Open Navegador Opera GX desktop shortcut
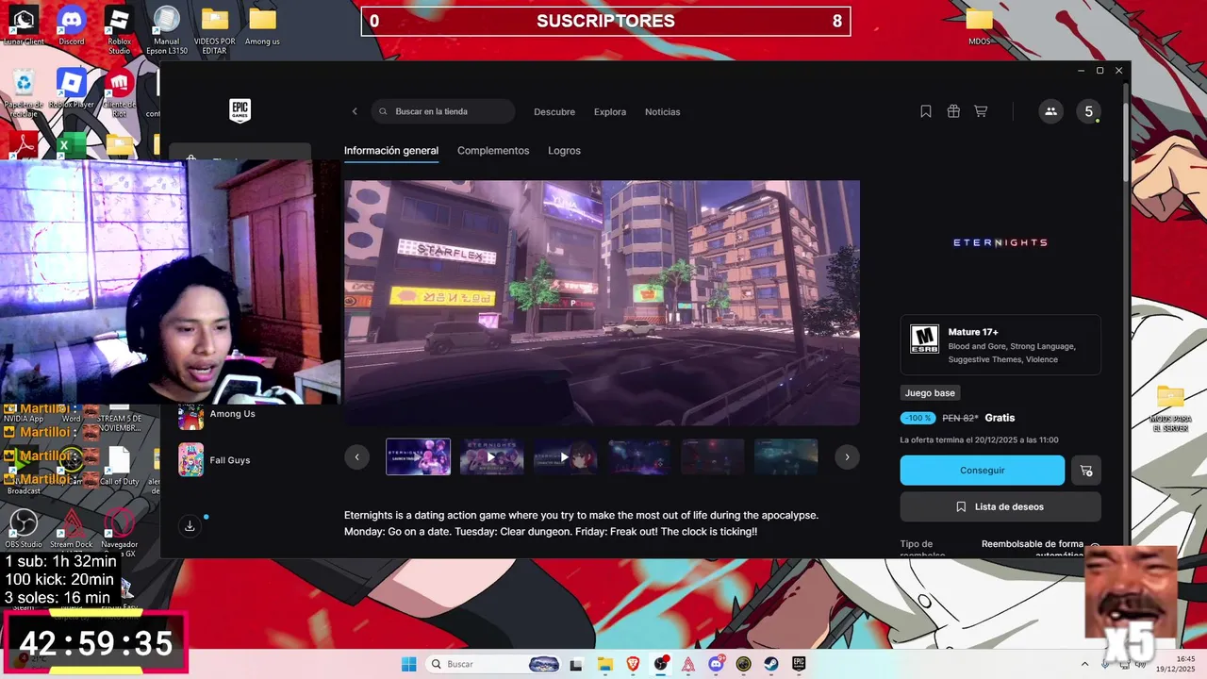 (119, 533)
